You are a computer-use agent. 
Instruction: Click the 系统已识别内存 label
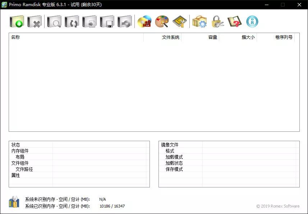tap(58, 206)
